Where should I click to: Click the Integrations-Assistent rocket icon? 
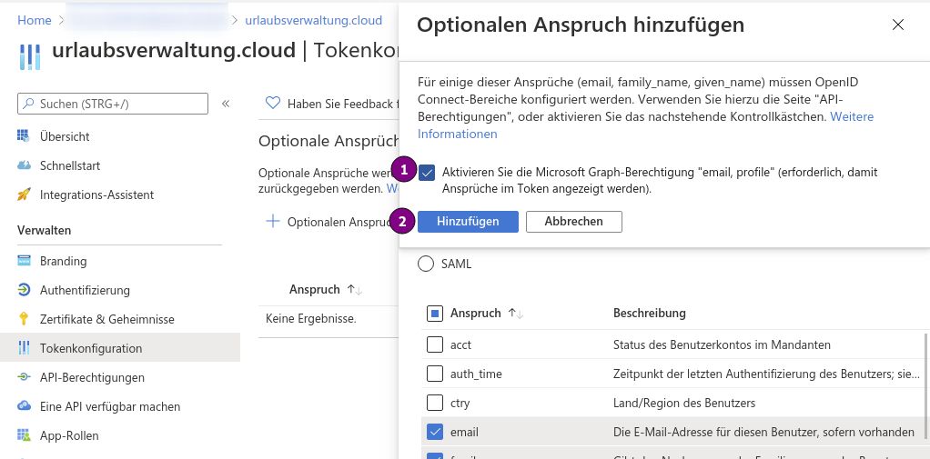click(24, 195)
